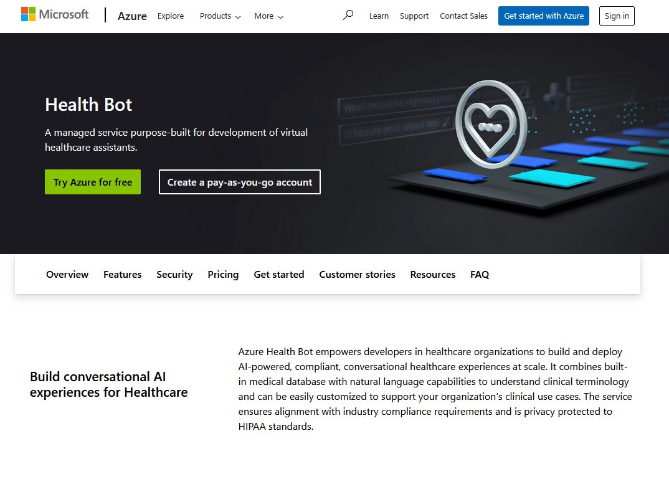Click Try Azure for free button
669x479 pixels.
point(93,182)
